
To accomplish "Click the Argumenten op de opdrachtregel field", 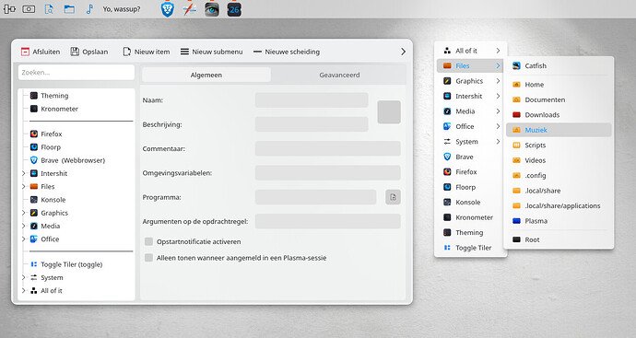I will 328,222.
